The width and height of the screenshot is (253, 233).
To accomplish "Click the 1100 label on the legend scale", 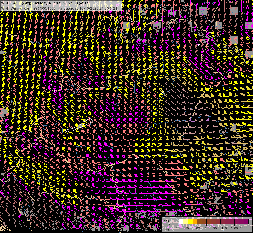I will point(225,228).
